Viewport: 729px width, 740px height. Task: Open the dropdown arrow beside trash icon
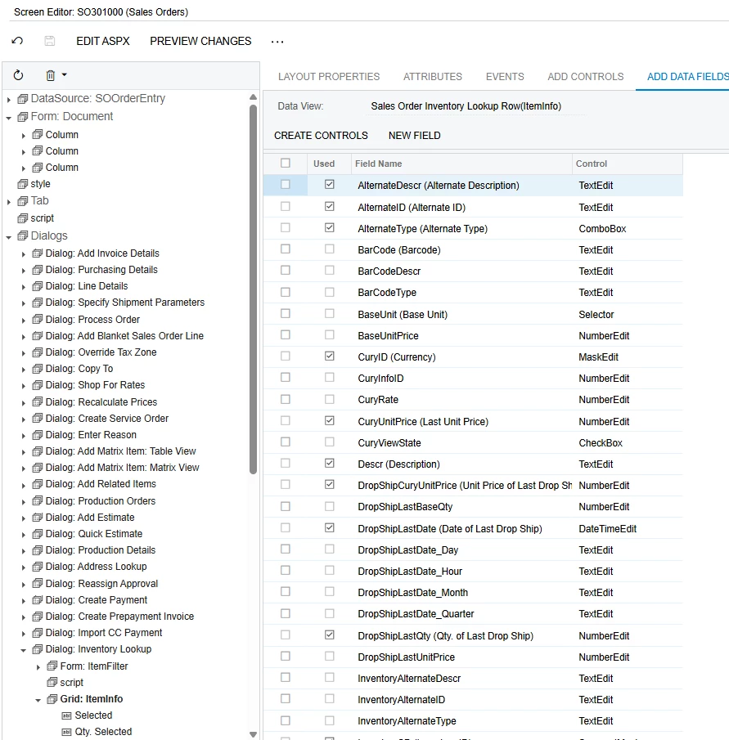(65, 74)
